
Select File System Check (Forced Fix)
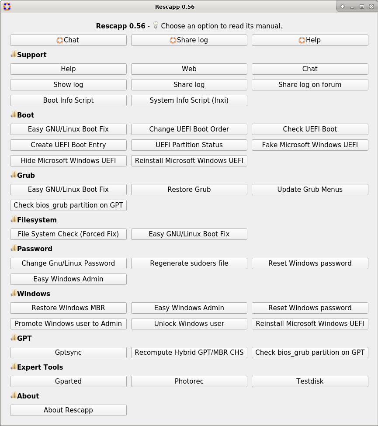point(68,234)
